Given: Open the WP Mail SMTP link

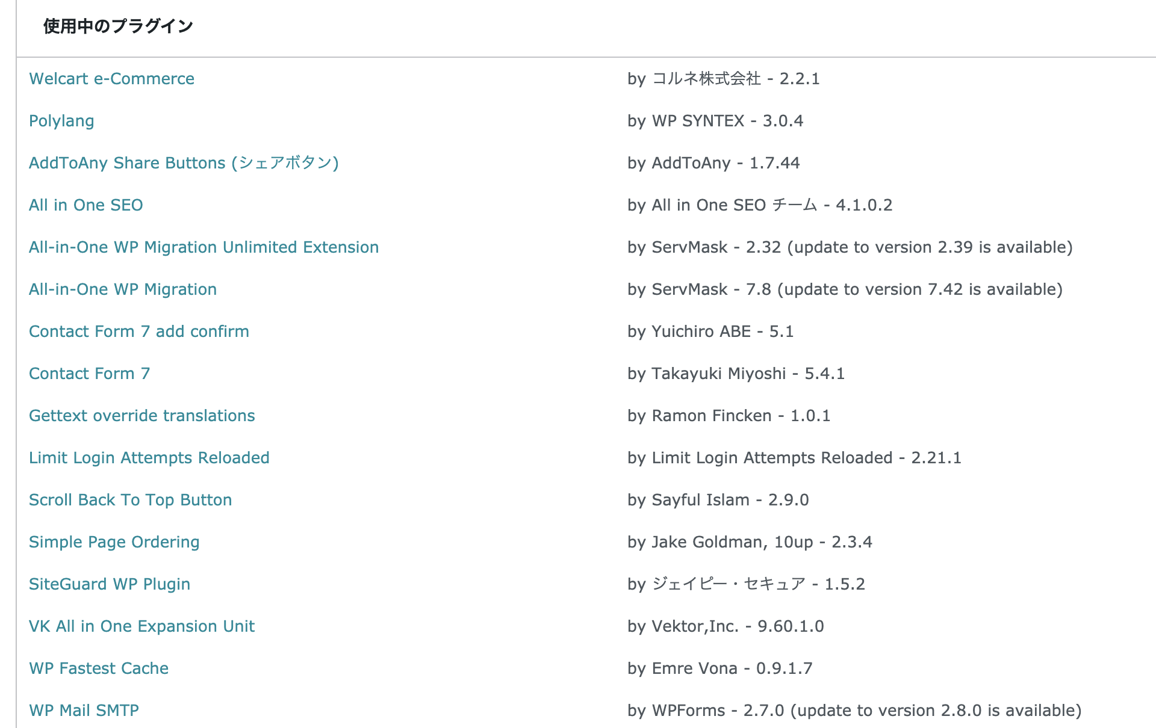Looking at the screenshot, I should 84,711.
